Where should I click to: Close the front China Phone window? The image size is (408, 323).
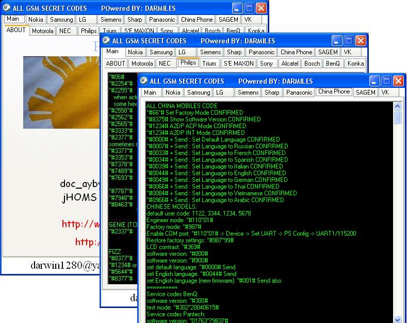click(x=398, y=81)
